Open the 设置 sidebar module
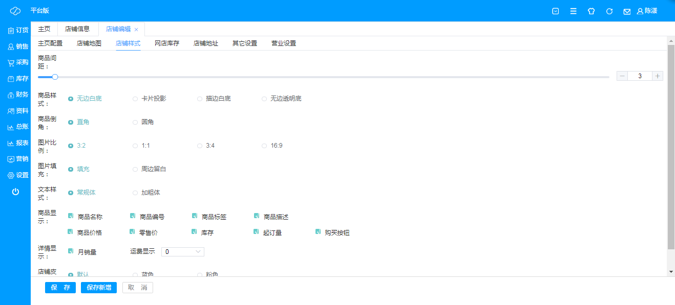Image resolution: width=675 pixels, height=305 pixels. (18, 175)
